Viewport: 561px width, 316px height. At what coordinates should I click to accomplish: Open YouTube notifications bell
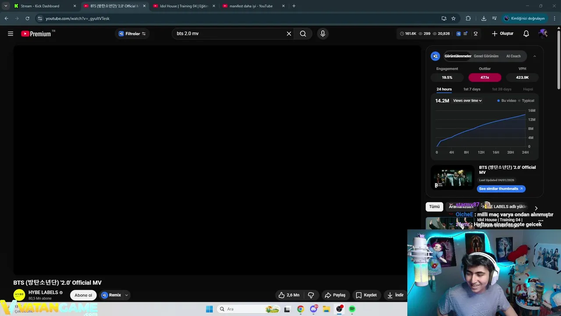526,34
